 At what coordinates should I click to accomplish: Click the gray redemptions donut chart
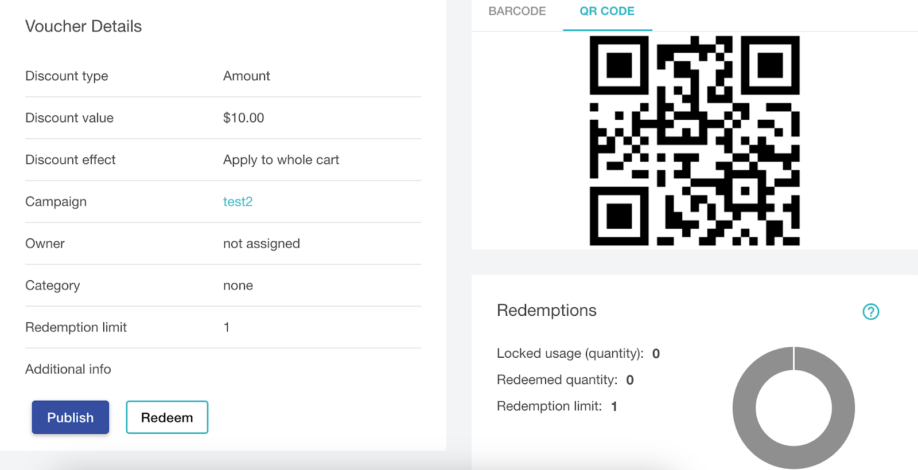[x=793, y=408]
